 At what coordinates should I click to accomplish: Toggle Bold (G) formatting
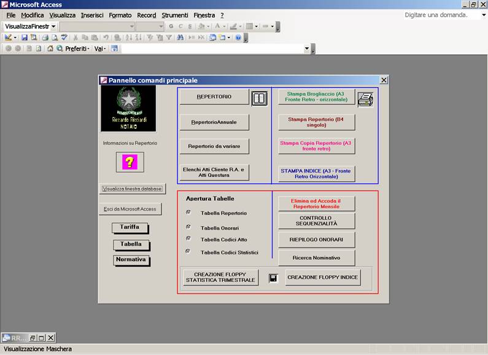pos(171,26)
